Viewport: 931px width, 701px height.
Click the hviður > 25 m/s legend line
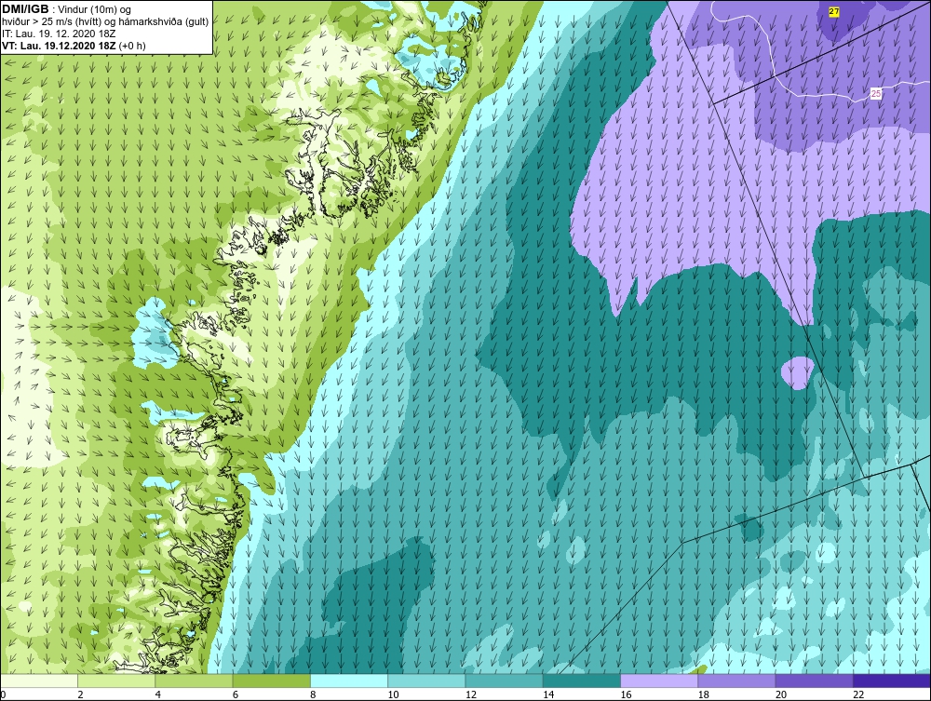click(105, 22)
